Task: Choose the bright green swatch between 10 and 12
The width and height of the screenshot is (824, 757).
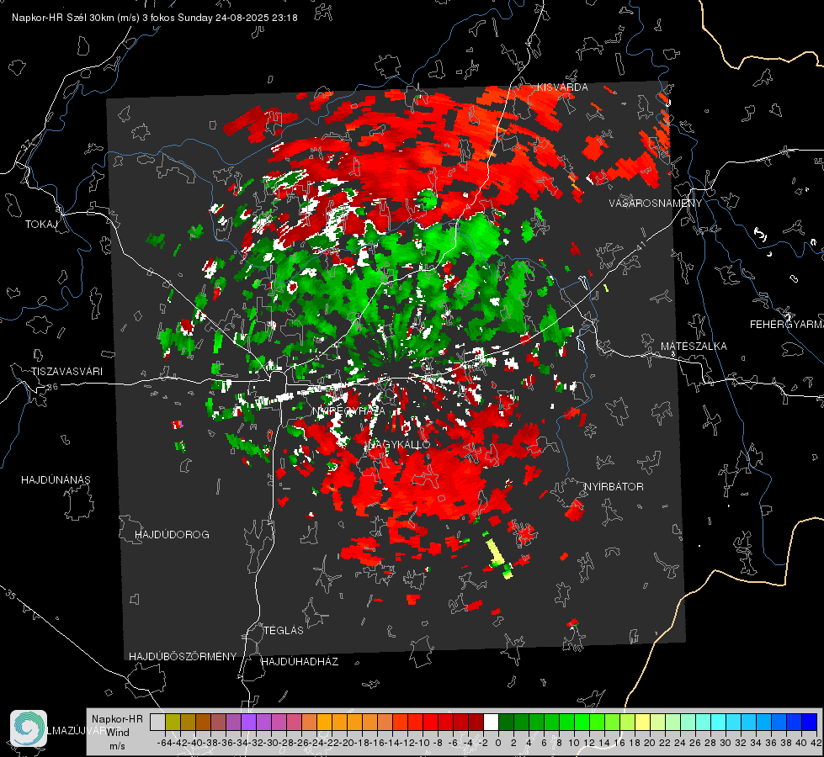Action: pos(582,723)
